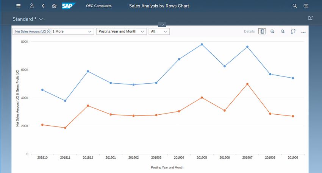Go back with the left arrow
The height and width of the screenshot is (173, 322).
pyautogui.click(x=43, y=6)
